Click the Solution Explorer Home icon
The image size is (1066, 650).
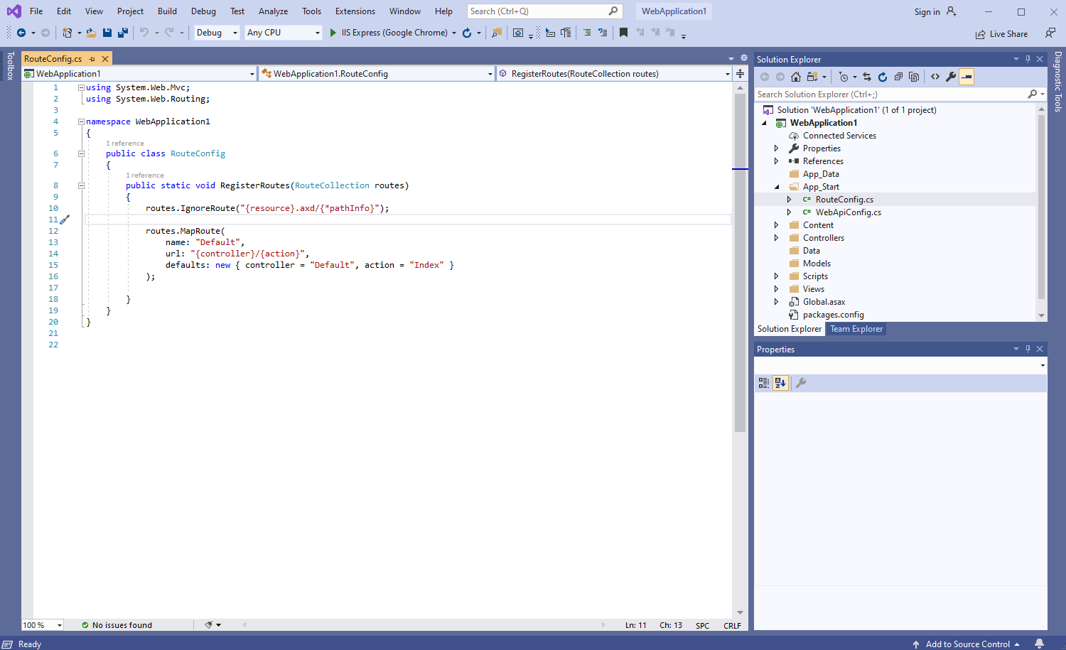[x=796, y=77]
